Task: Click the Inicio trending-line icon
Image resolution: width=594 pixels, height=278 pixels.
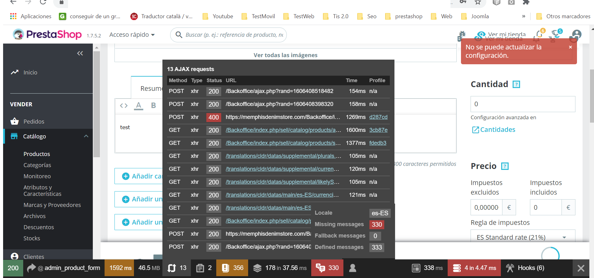Action: [15, 72]
